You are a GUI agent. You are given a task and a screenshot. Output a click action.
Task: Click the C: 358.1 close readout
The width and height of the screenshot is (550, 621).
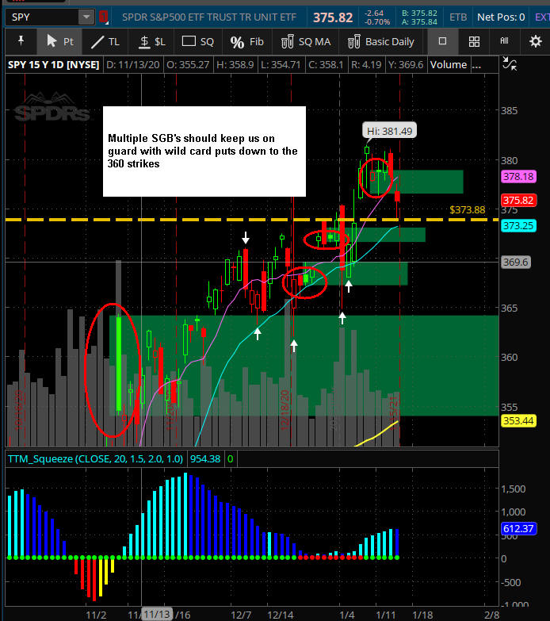326,64
